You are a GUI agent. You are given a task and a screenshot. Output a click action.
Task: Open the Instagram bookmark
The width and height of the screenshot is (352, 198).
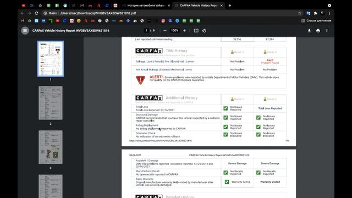coord(163,21)
